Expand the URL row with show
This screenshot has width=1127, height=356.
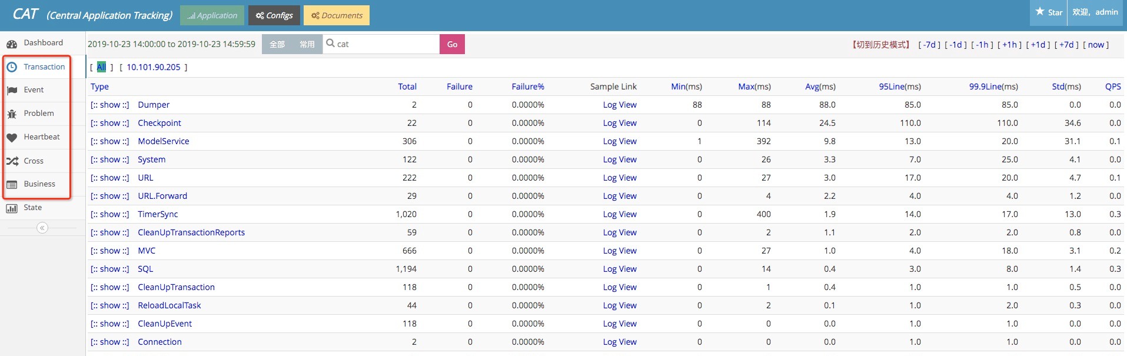(x=110, y=178)
